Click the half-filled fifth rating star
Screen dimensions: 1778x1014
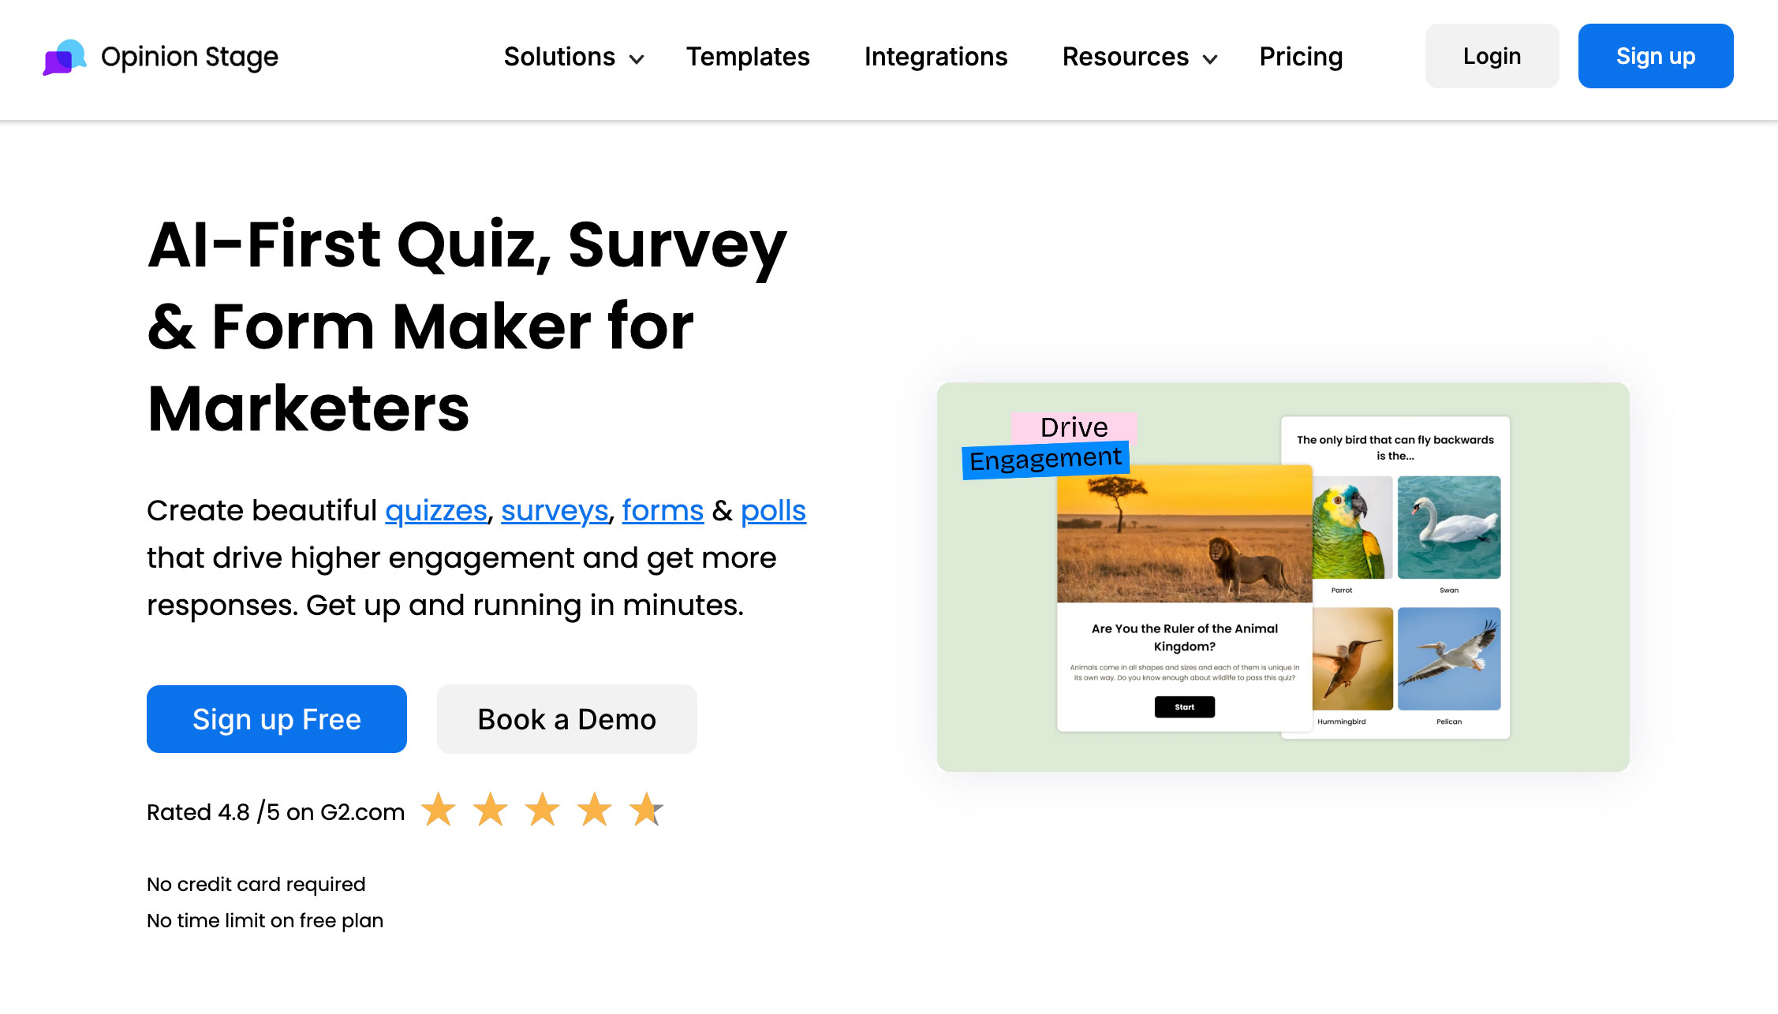point(646,810)
